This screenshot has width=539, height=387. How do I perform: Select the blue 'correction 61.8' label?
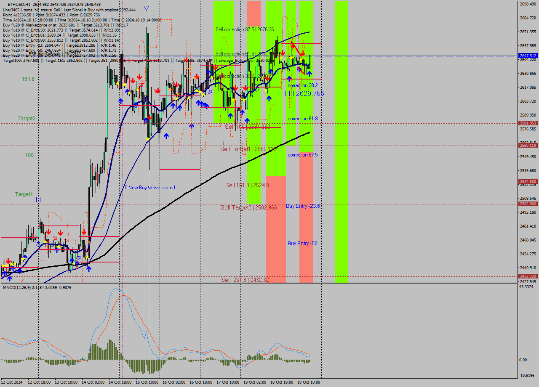coord(303,119)
